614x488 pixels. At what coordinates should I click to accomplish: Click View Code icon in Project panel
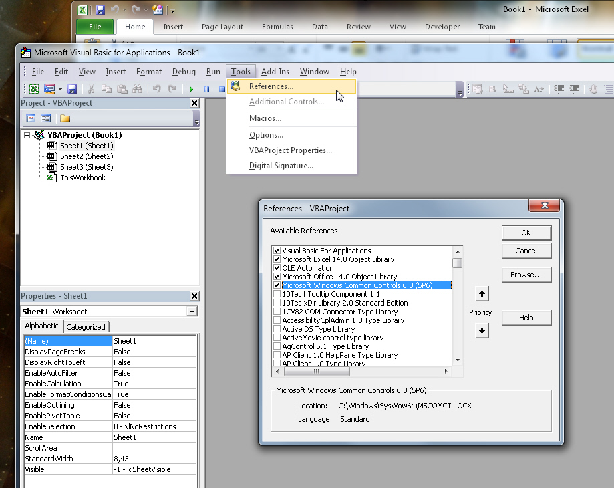click(x=31, y=118)
